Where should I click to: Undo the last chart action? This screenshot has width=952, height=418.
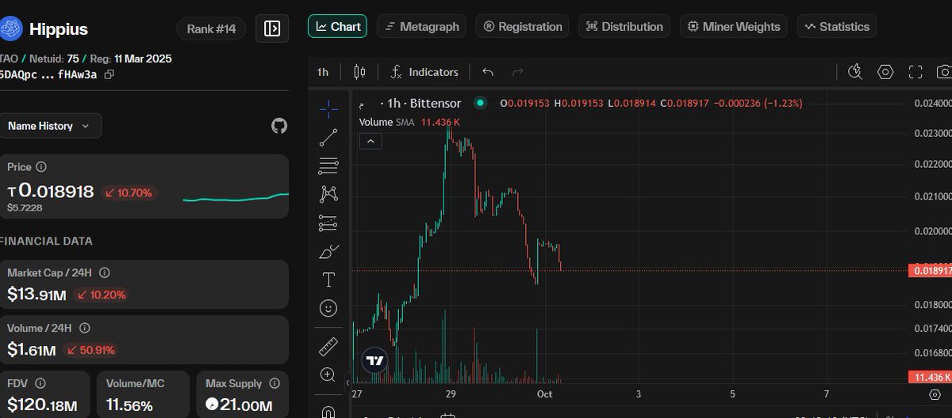488,72
